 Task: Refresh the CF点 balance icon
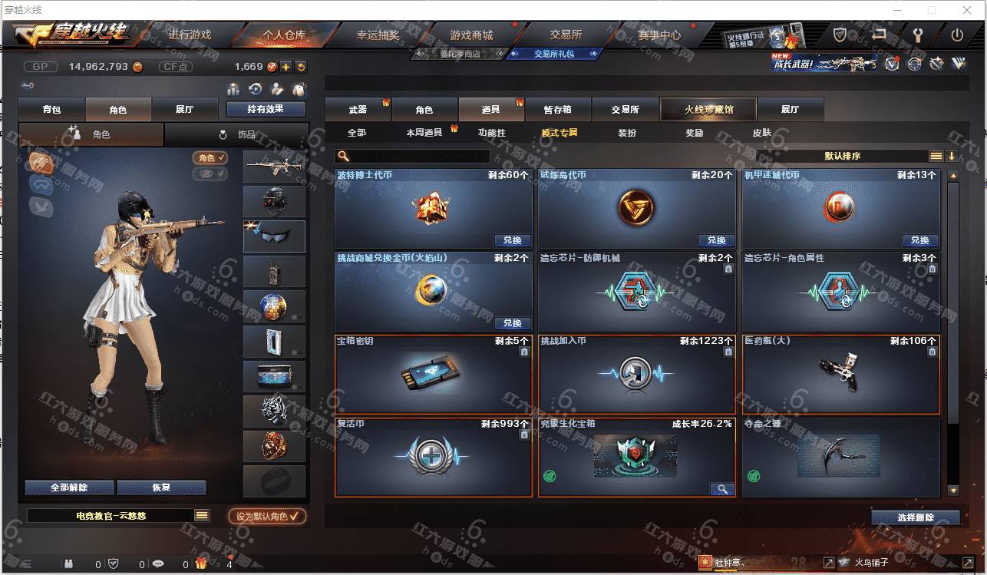pos(301,67)
